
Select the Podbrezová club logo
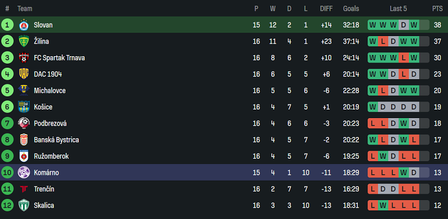[x=24, y=123]
